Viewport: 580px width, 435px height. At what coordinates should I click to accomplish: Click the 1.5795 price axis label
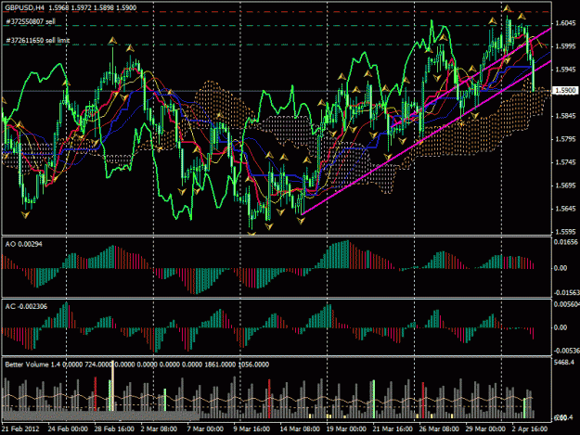[x=565, y=139]
